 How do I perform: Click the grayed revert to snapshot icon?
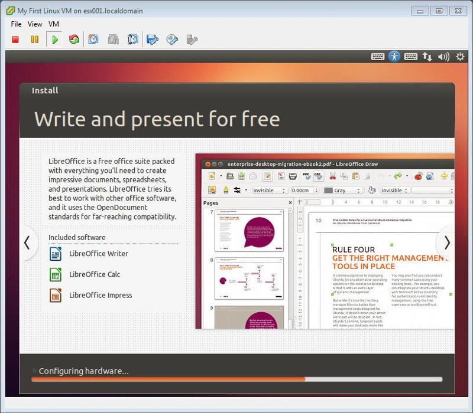tap(113, 39)
